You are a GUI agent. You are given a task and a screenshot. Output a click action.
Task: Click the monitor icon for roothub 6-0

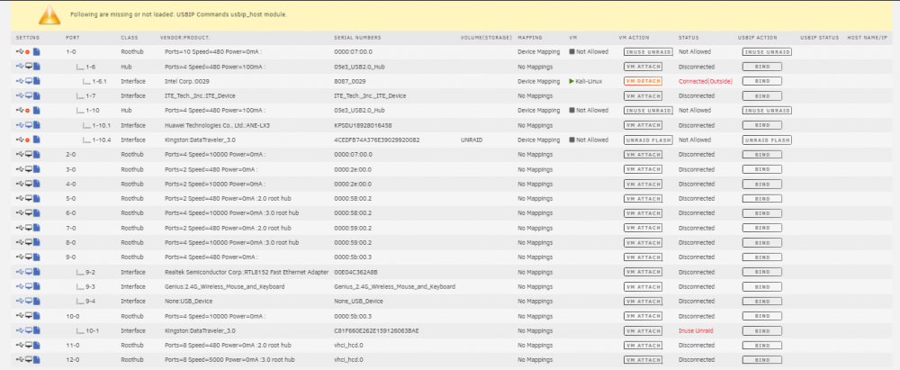[x=28, y=213]
